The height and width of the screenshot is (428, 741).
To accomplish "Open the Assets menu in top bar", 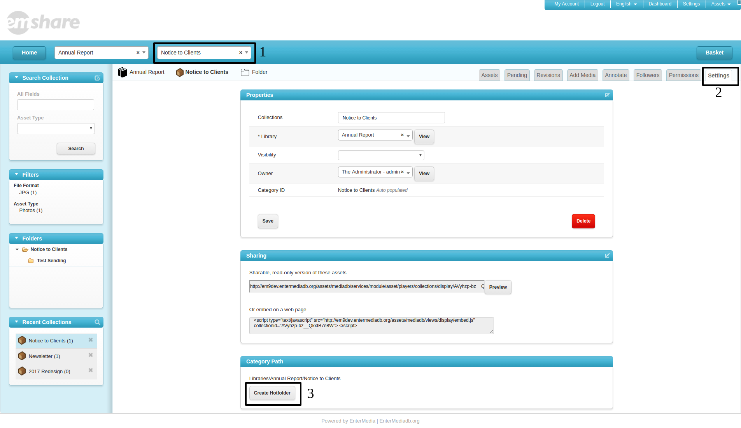I will (x=721, y=4).
